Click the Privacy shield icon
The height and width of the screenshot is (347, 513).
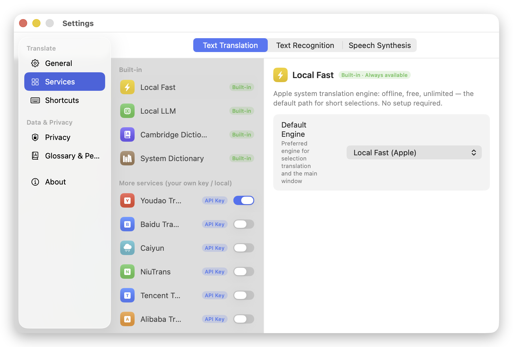tap(35, 137)
